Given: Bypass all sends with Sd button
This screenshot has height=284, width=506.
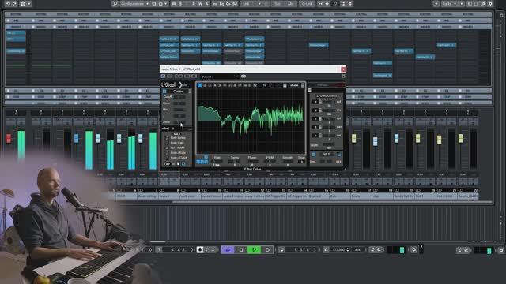Looking at the screenshot, I should [235, 4].
